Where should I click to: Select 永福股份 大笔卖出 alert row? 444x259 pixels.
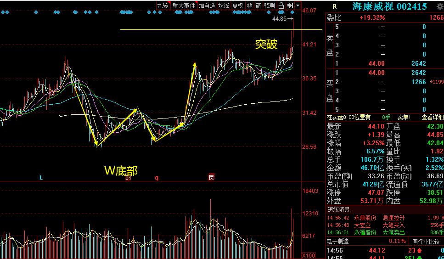point(385,232)
